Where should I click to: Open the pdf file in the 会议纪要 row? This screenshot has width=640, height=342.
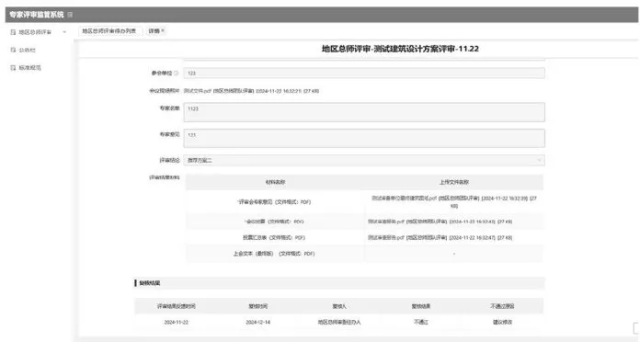(x=440, y=222)
